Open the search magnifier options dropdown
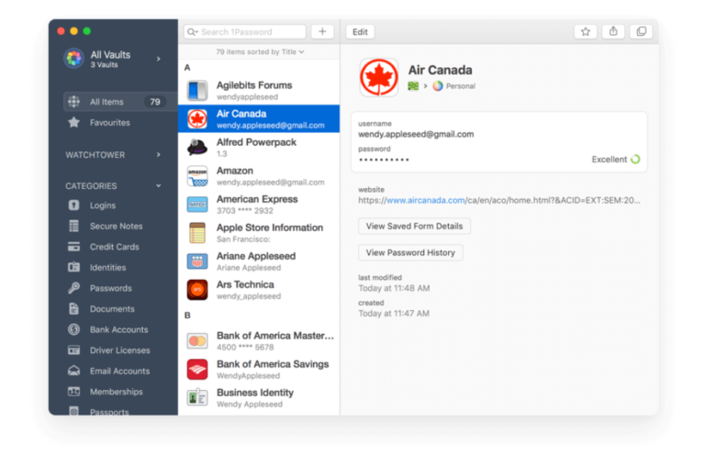Viewport: 705px width, 455px height. (x=193, y=32)
